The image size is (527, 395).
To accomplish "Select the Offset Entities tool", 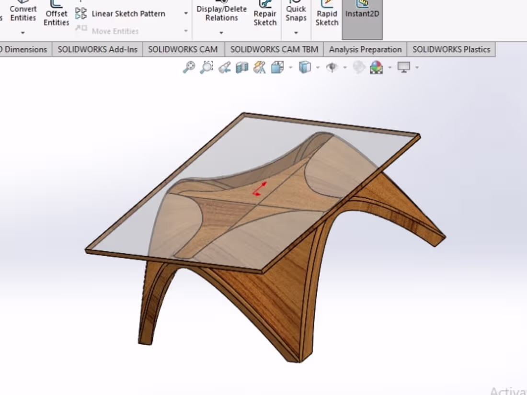I will coord(56,14).
